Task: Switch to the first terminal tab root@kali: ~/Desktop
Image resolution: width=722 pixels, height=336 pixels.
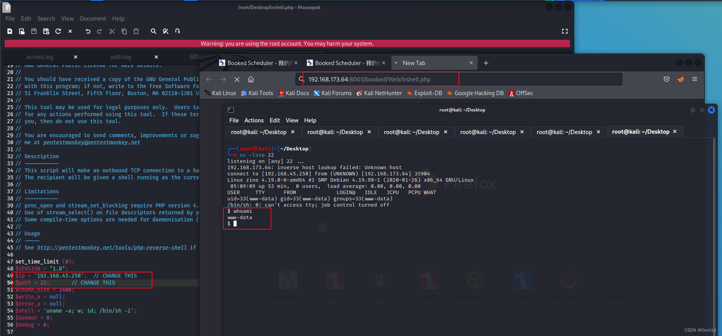Action: coord(259,132)
